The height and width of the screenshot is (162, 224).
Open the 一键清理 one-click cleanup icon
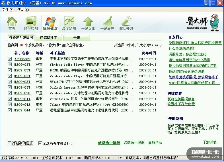(107, 23)
